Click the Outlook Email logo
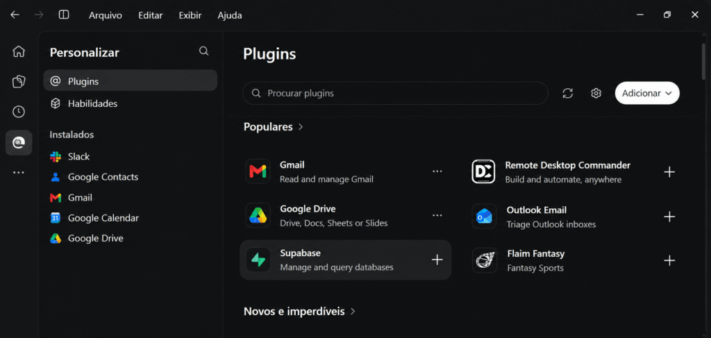711x338 pixels. point(484,216)
